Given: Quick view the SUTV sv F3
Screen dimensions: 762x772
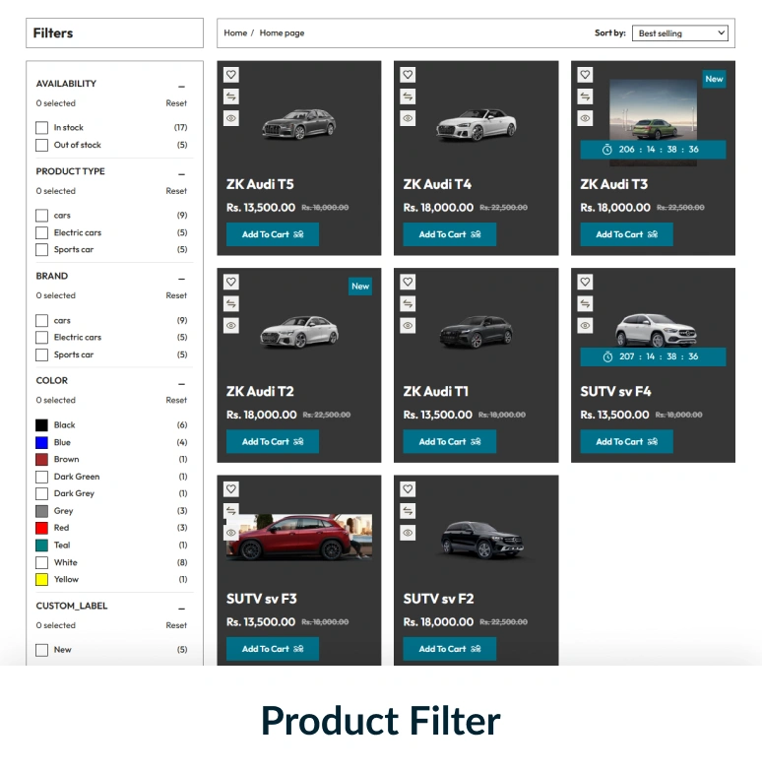Looking at the screenshot, I should (x=230, y=533).
